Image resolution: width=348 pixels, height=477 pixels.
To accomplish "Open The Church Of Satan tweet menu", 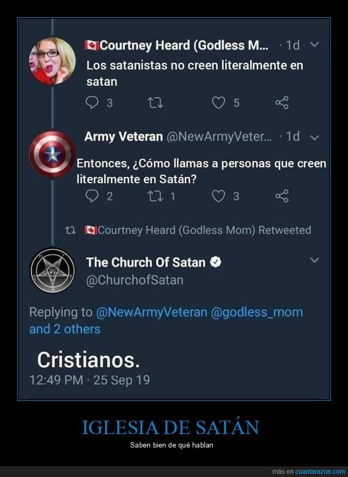I will [315, 260].
